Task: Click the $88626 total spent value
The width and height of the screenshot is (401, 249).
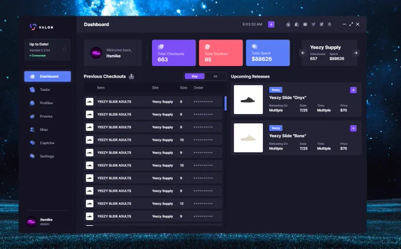Action: tap(262, 59)
